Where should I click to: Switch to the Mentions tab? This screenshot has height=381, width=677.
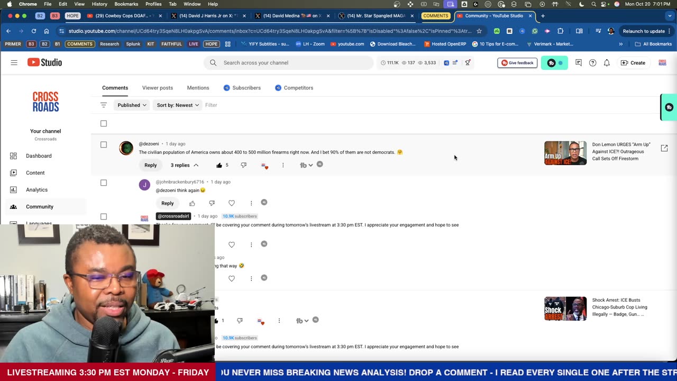point(198,88)
